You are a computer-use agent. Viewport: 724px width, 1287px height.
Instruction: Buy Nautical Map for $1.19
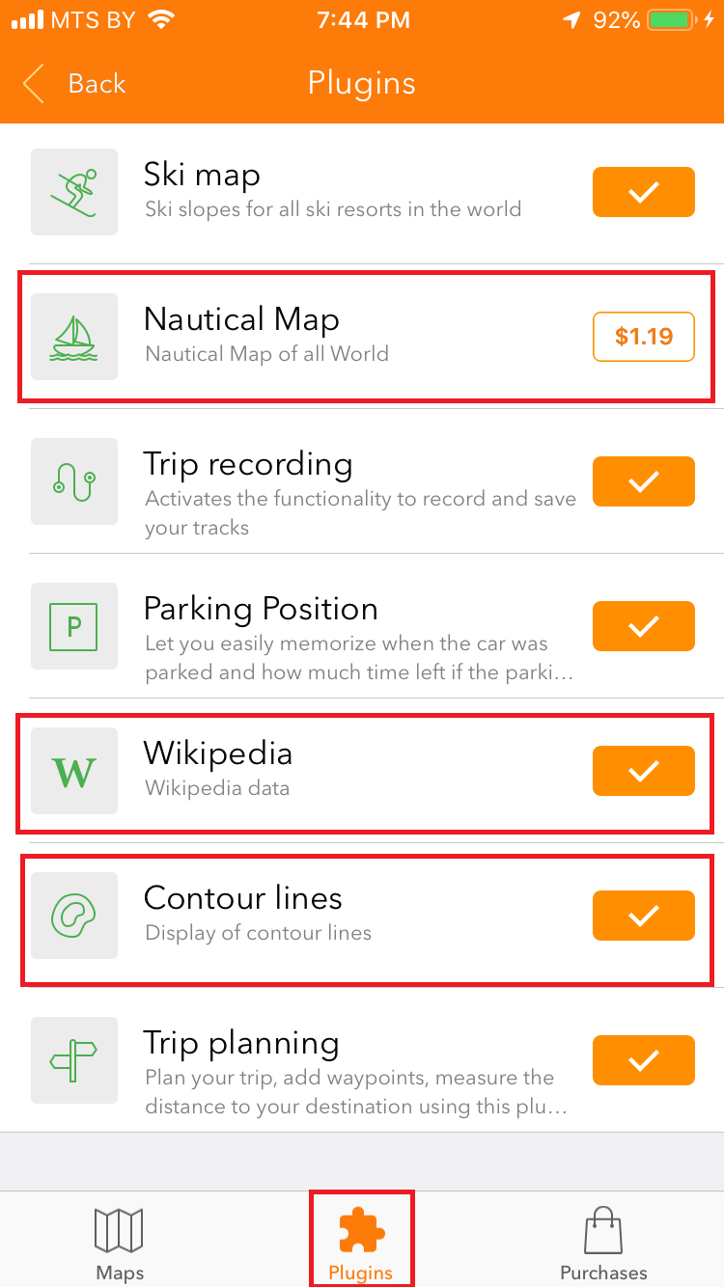coord(644,337)
